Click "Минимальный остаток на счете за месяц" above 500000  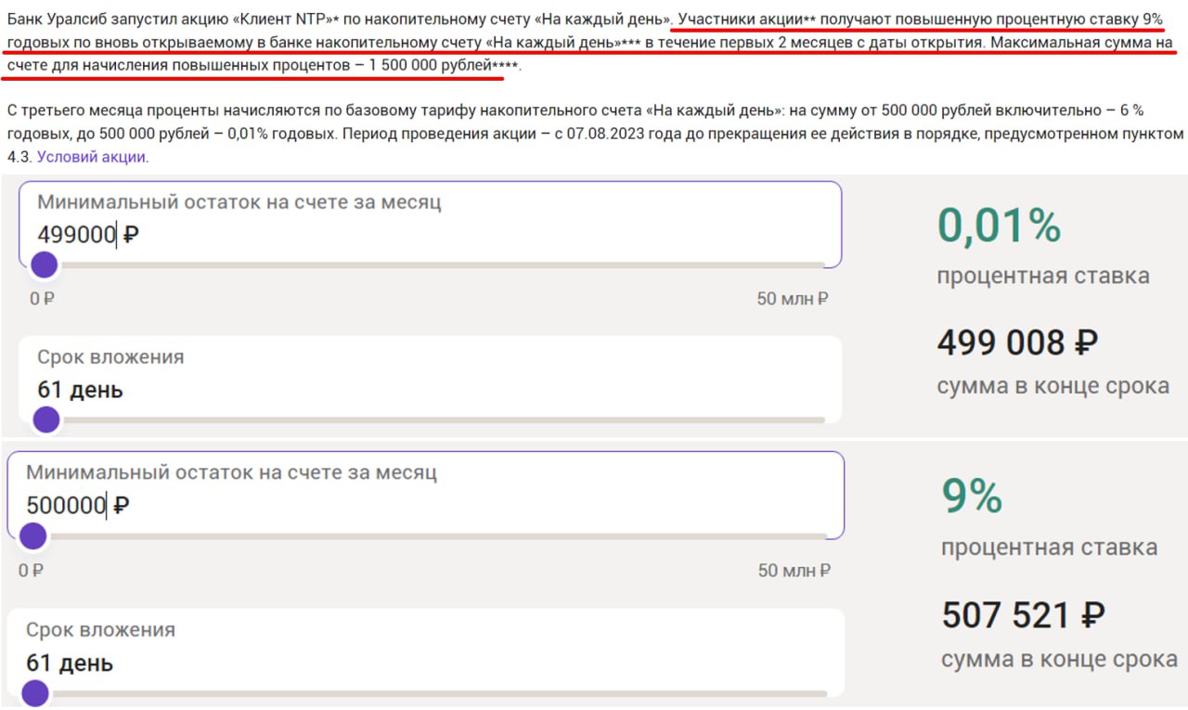tap(231, 472)
